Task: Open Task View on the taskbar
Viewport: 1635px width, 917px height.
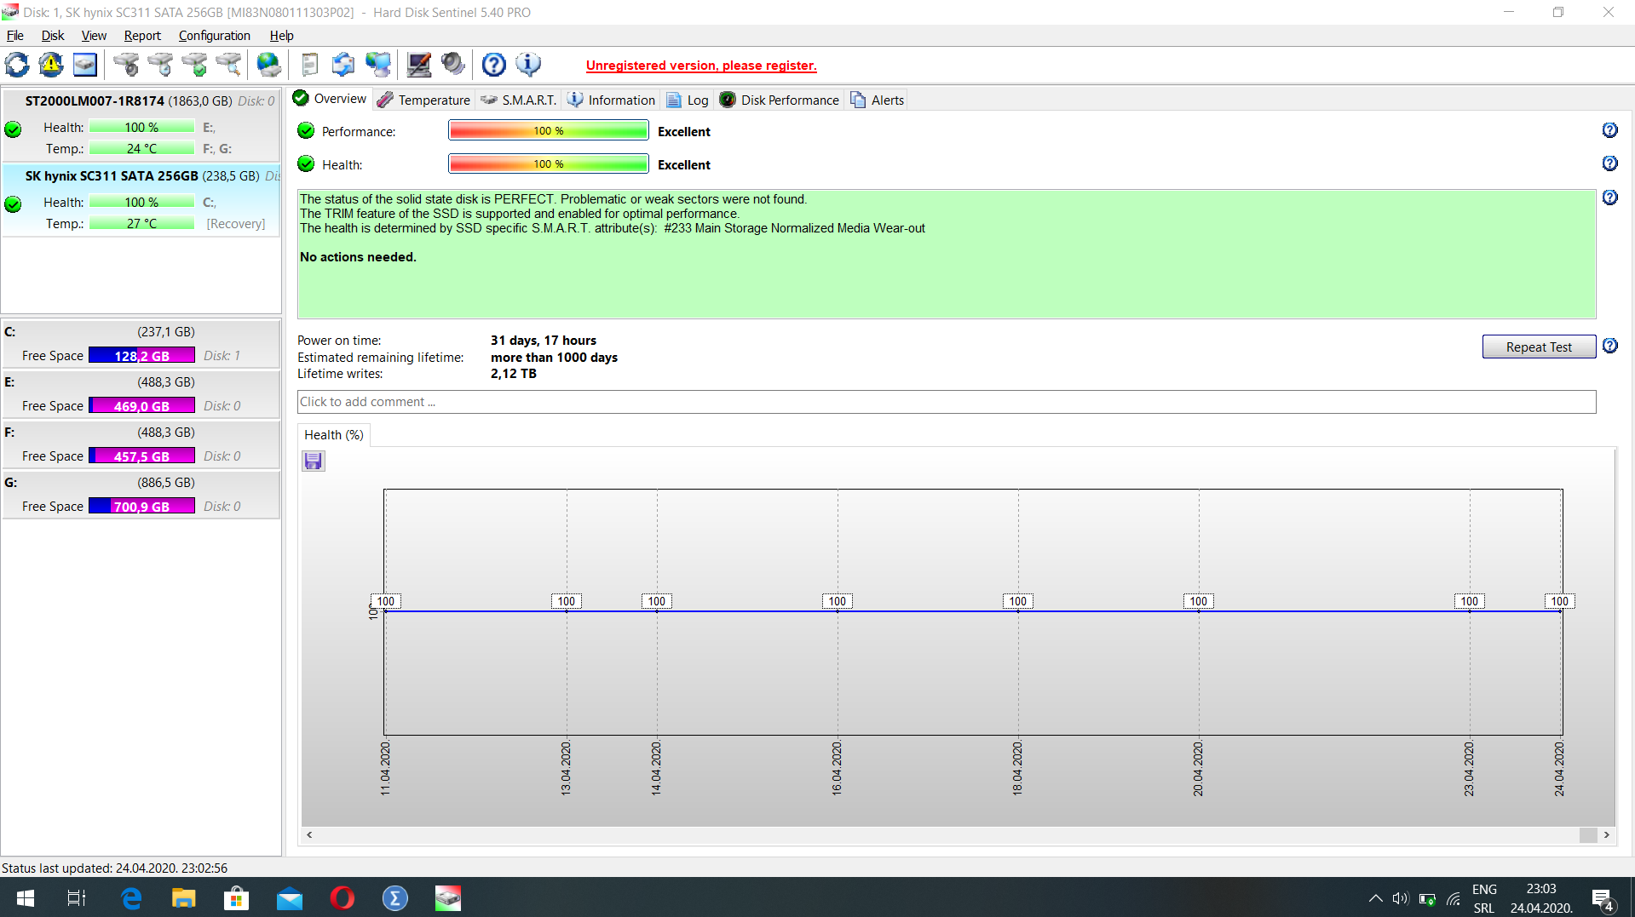Action: click(77, 898)
